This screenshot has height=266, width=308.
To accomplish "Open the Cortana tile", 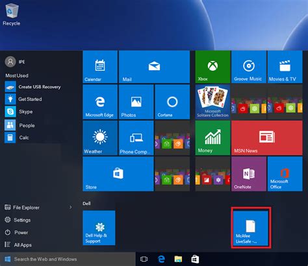I will [172, 102].
